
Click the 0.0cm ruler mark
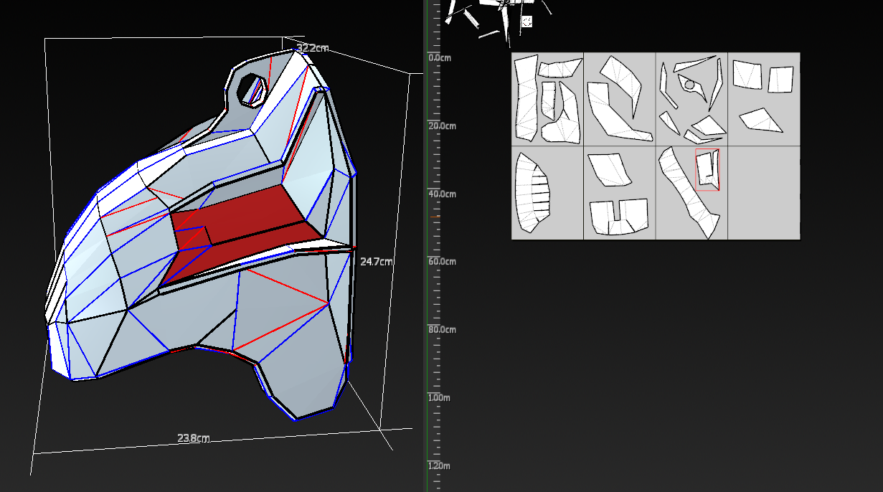[440, 58]
